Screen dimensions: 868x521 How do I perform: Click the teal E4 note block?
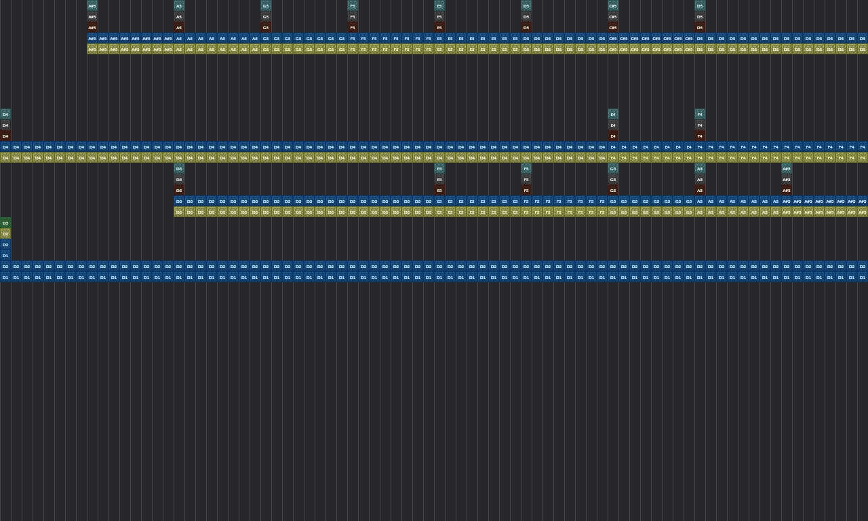coord(613,114)
